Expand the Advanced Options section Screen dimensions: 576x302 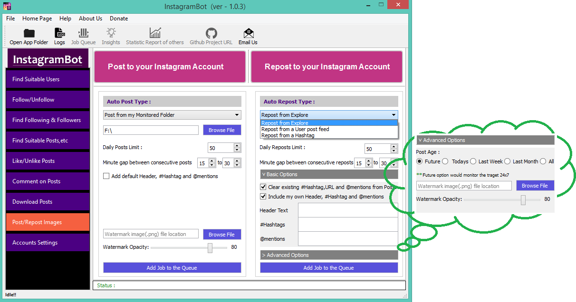(329, 255)
